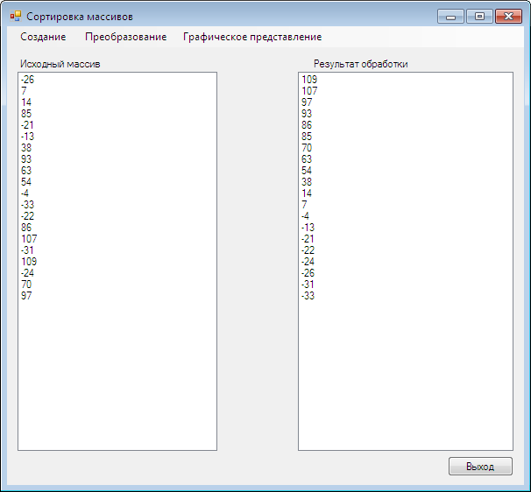Select 97 in the Исходный массив list

coord(117,296)
